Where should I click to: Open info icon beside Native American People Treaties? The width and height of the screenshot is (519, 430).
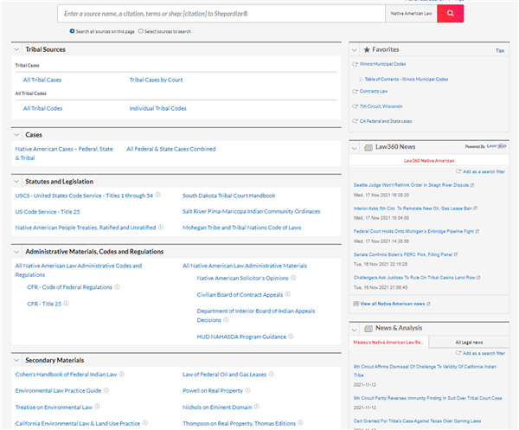[161, 227]
